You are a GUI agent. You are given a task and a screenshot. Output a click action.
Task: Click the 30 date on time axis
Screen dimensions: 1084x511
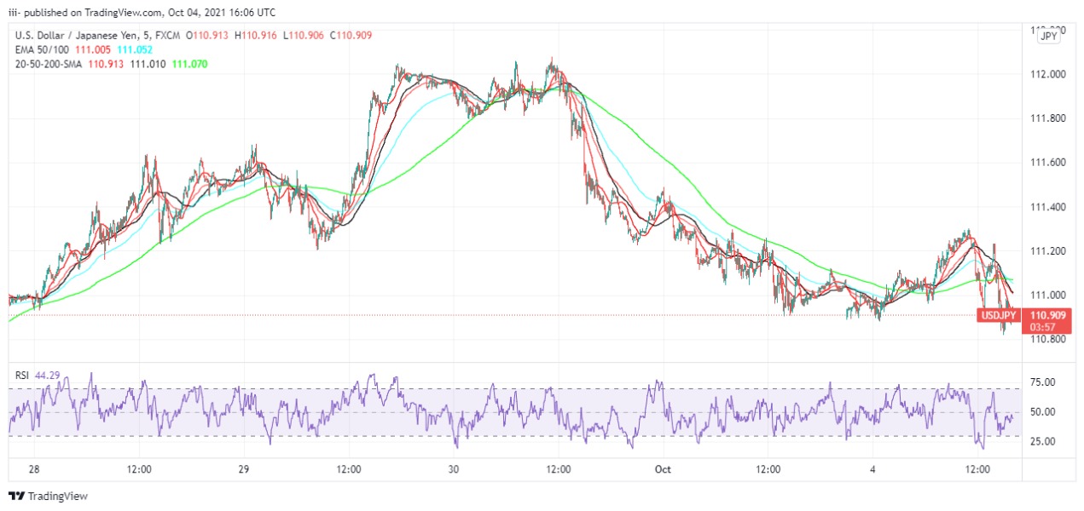coord(454,469)
